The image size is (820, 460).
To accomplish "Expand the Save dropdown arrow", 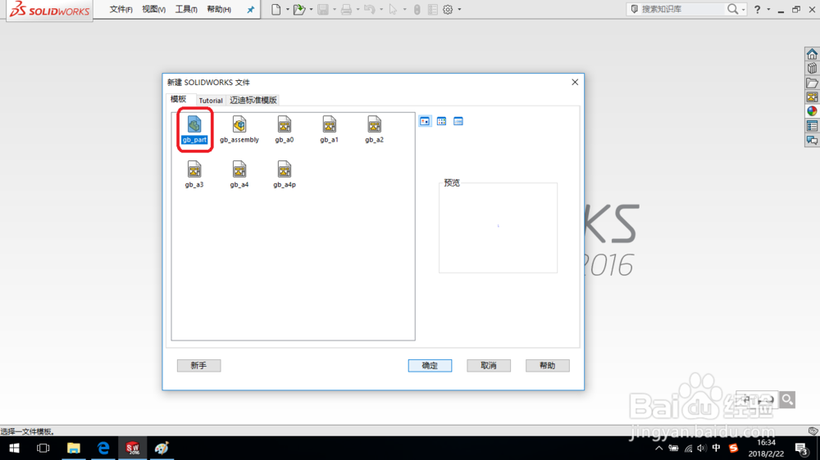I will [x=335, y=9].
